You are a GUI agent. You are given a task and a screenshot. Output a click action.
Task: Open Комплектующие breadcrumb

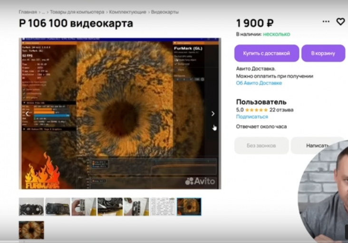pos(127,12)
